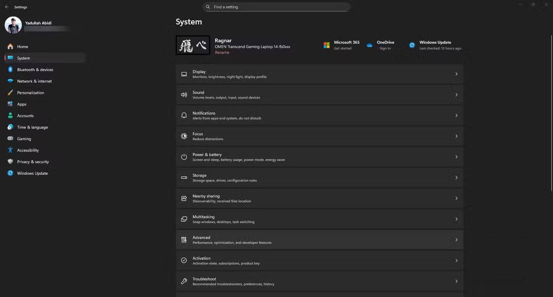The width and height of the screenshot is (553, 297).
Task: Click the Sound speaker icon
Action: 184,95
